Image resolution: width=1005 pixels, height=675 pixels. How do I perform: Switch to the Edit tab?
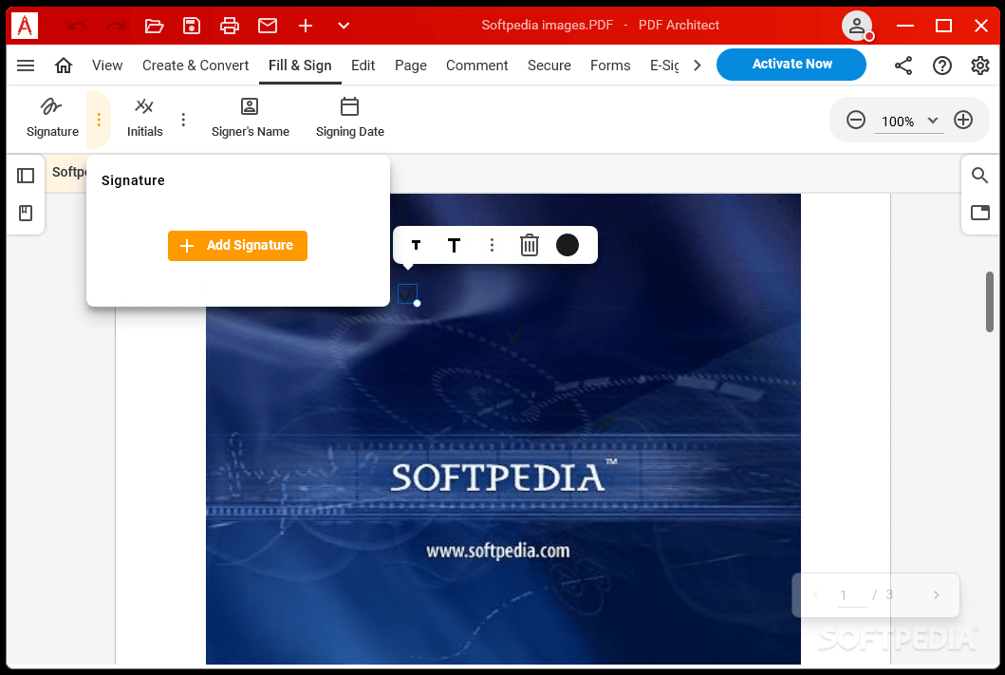click(x=363, y=66)
